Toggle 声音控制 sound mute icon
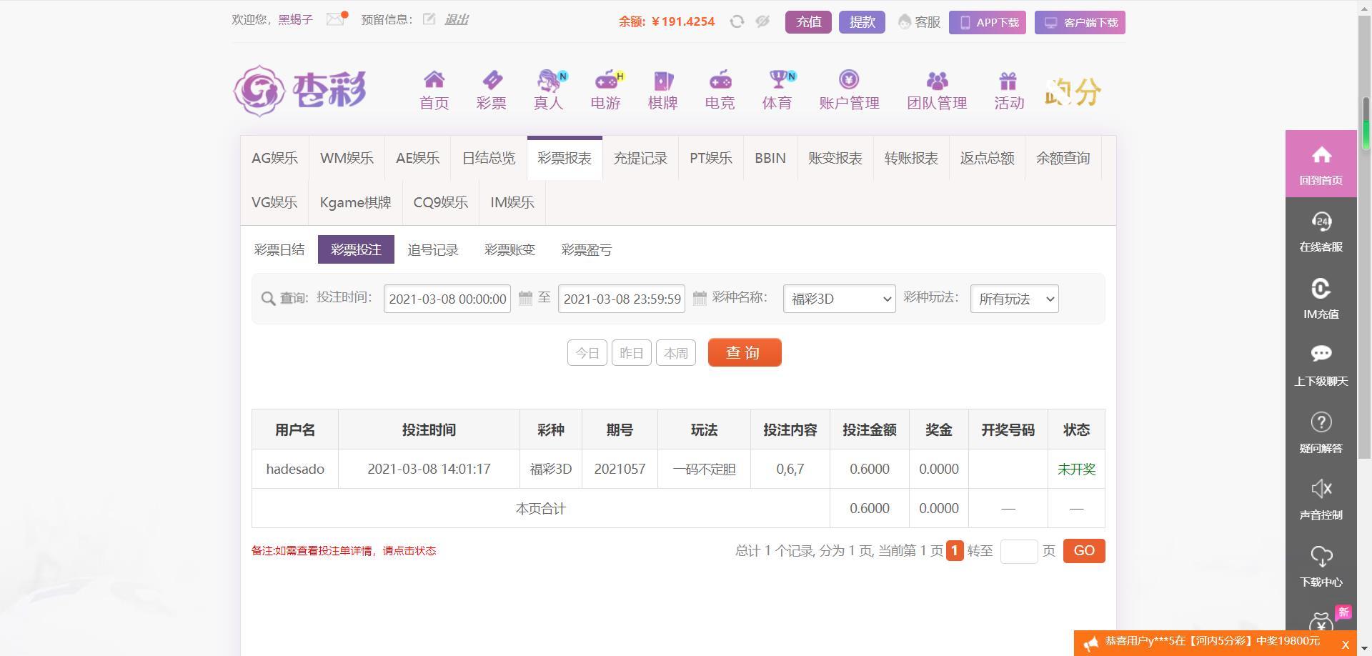1372x656 pixels. [x=1321, y=489]
